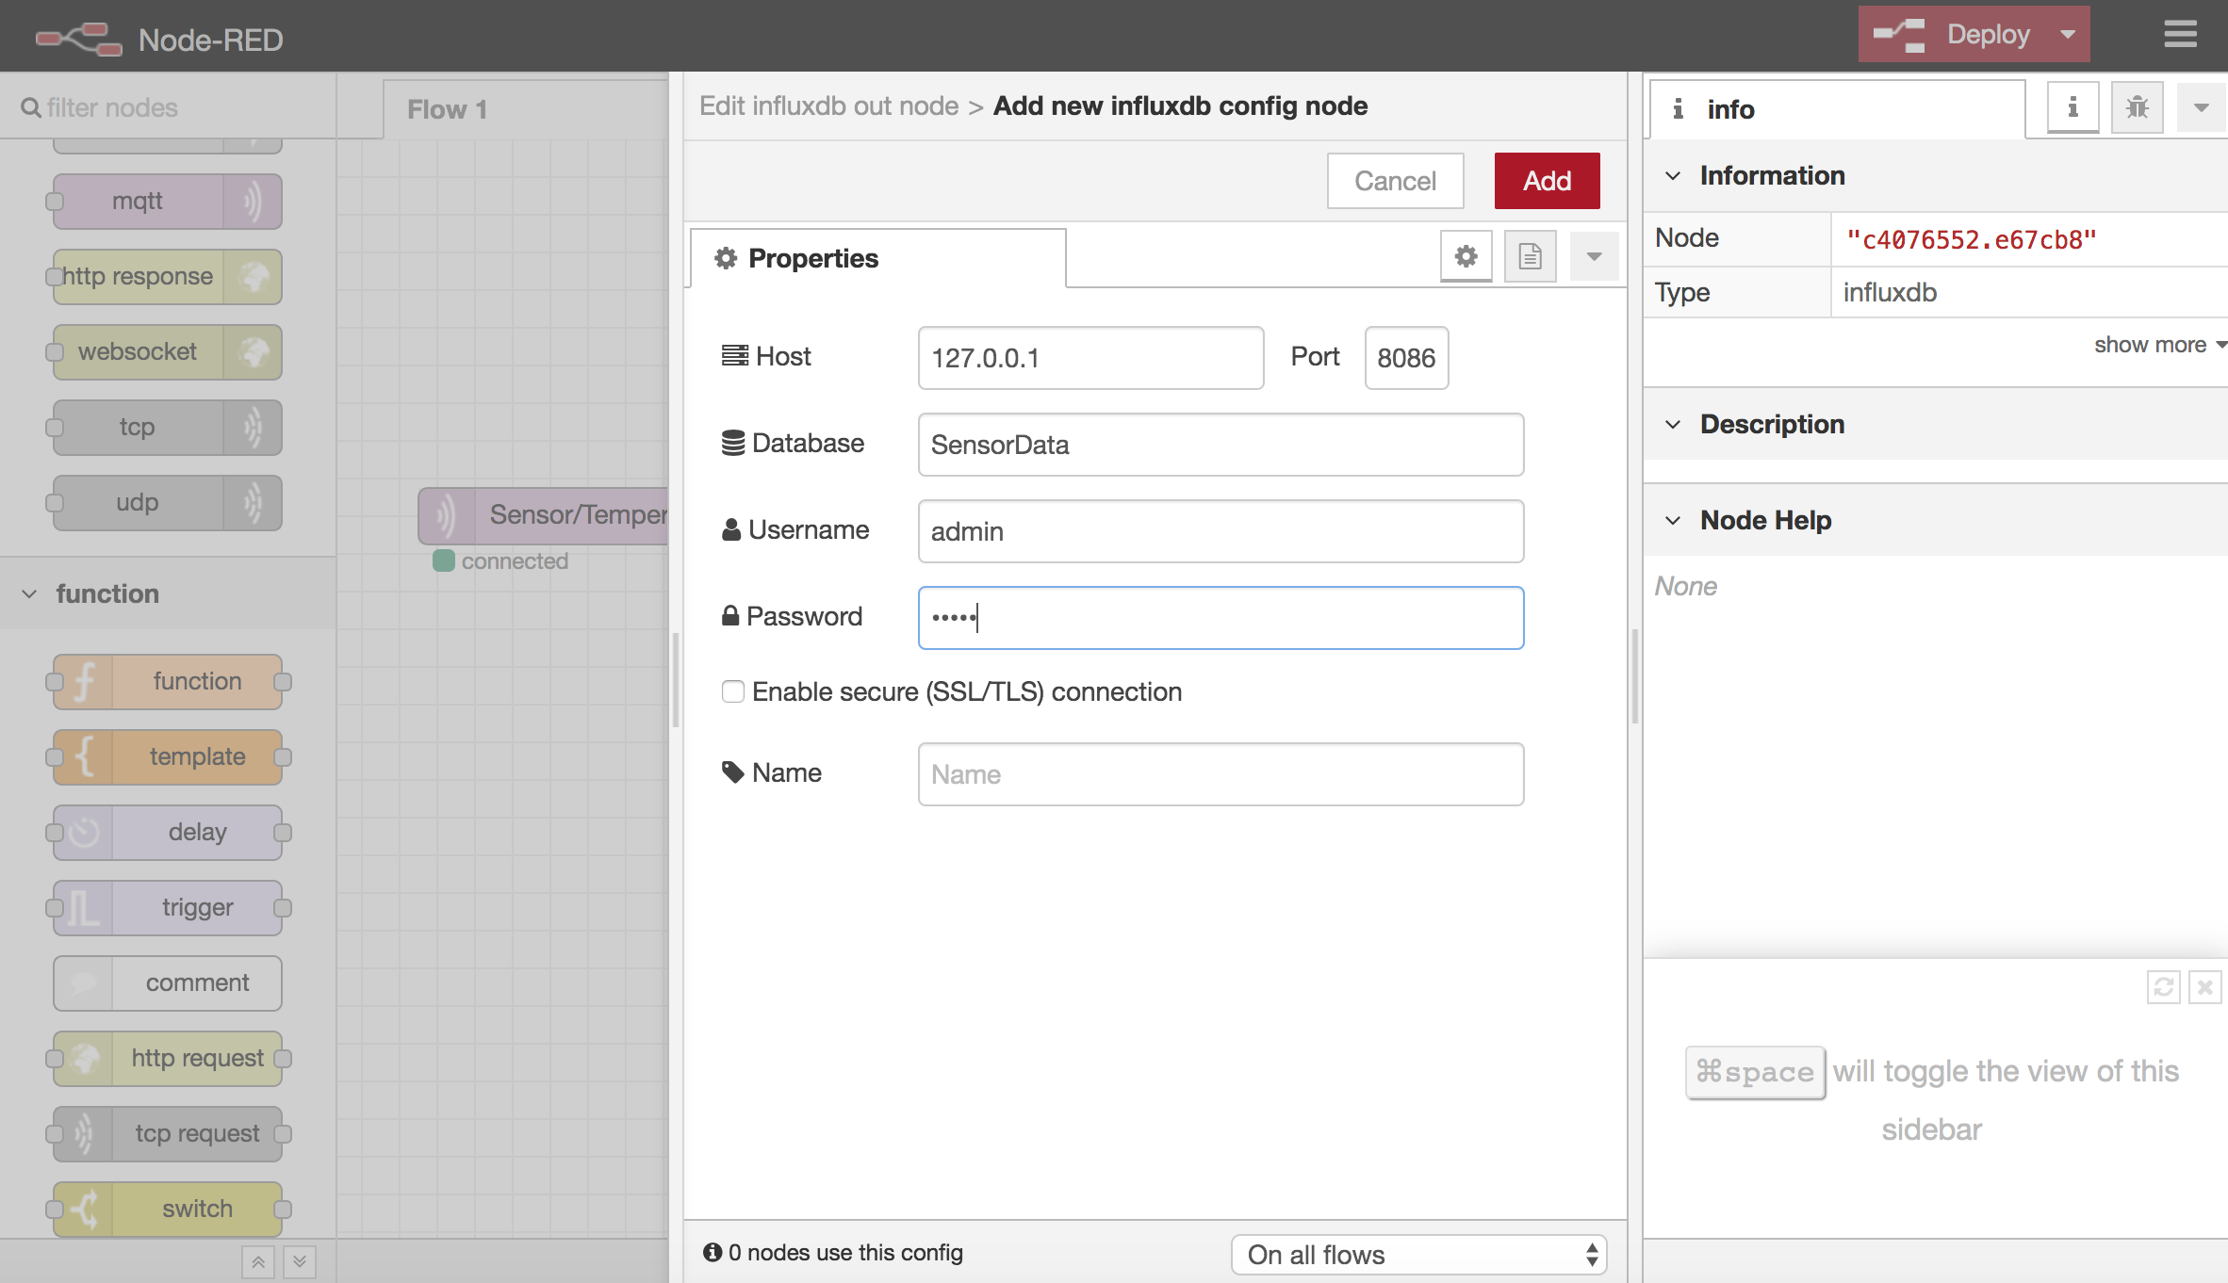Click the influxdb Type value
This screenshot has height=1283, width=2228.
tap(1890, 292)
